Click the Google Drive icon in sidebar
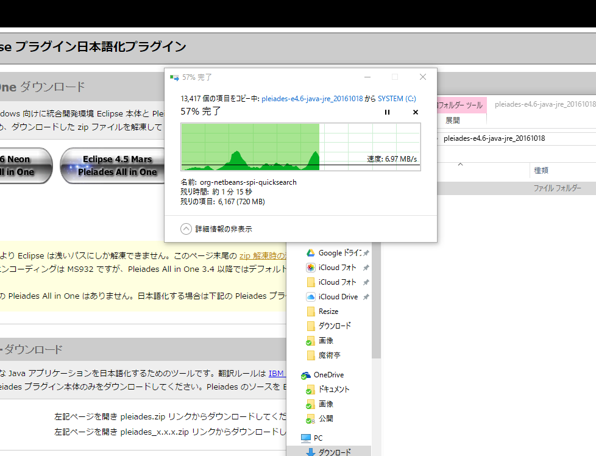The height and width of the screenshot is (456, 596). [x=310, y=253]
